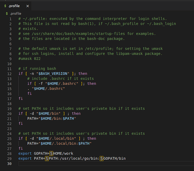This screenshot has width=194, height=171.
Task: Click the shell file icon on the .profile tab
Action: 5,6
